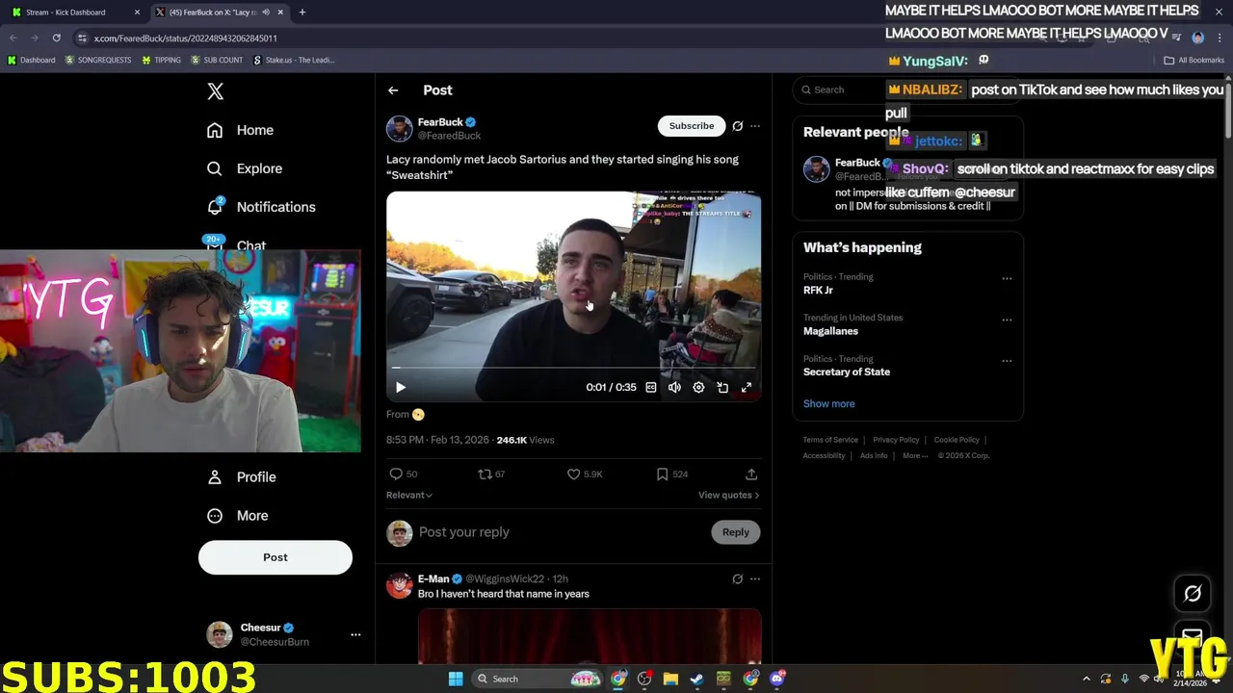Open options for Magallanes trend
This screenshot has width=1233, height=693.
click(x=1007, y=320)
